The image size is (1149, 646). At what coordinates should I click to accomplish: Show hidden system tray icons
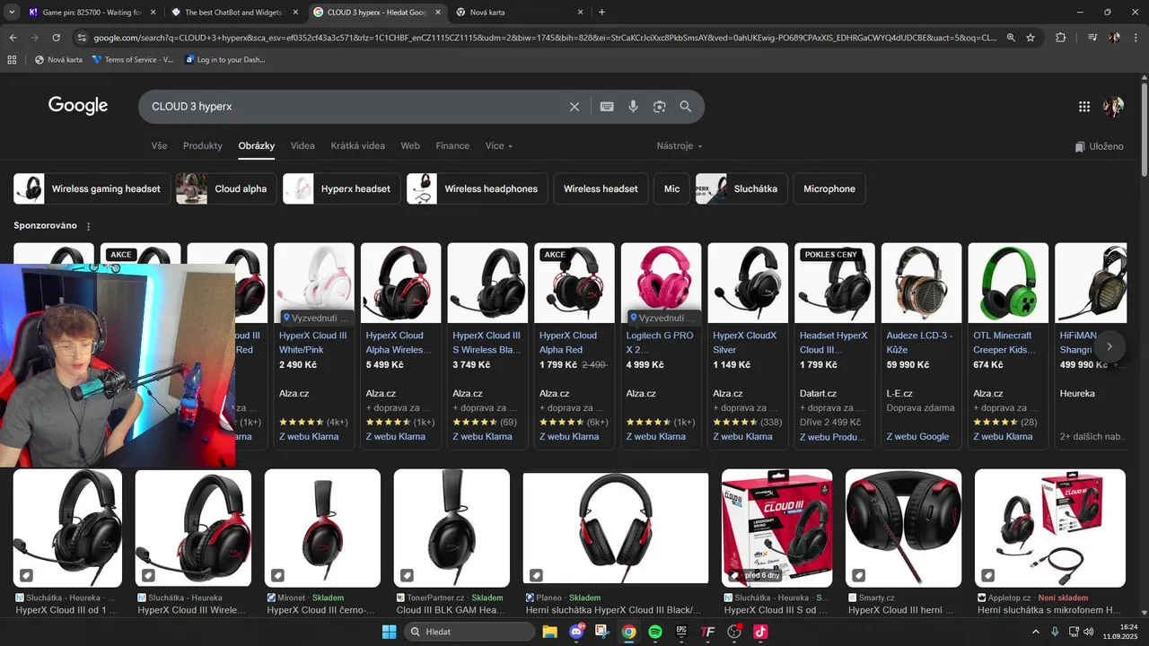pos(1036,632)
